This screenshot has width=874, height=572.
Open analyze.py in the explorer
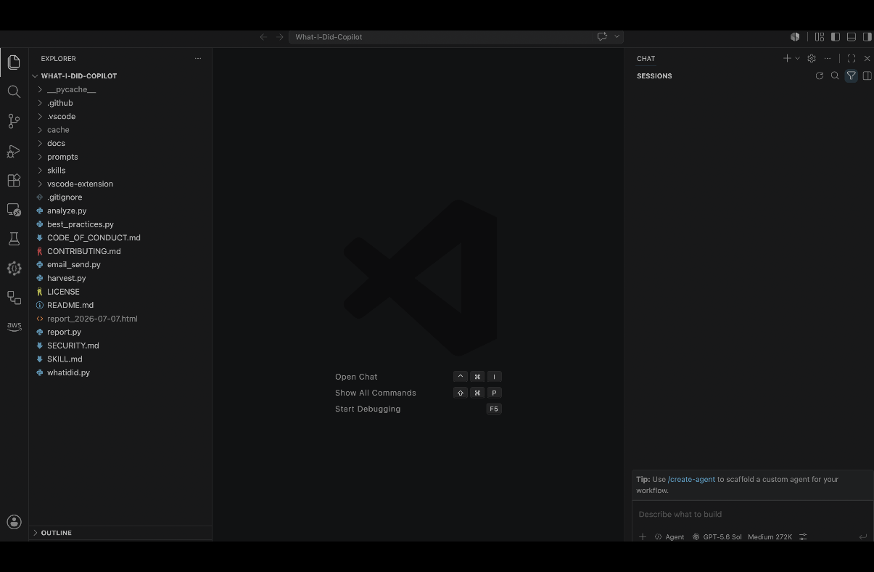pyautogui.click(x=120, y=211)
